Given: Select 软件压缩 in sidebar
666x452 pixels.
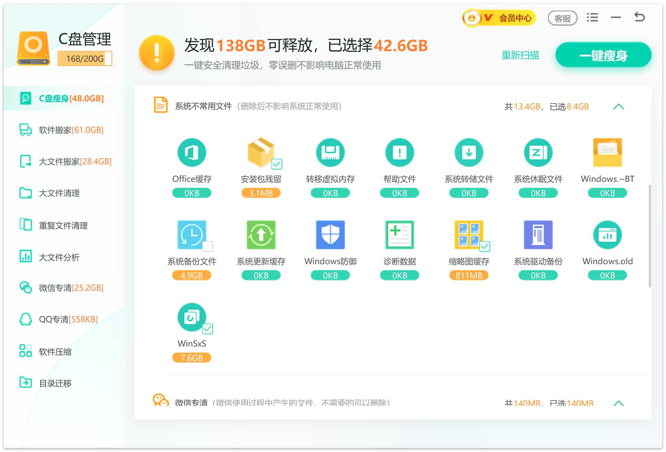Looking at the screenshot, I should 64,352.
